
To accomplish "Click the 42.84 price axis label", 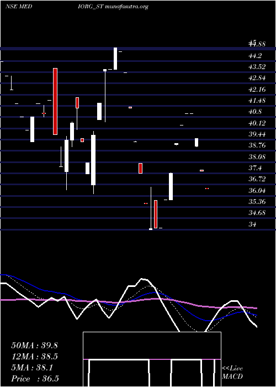I will 257,79.
